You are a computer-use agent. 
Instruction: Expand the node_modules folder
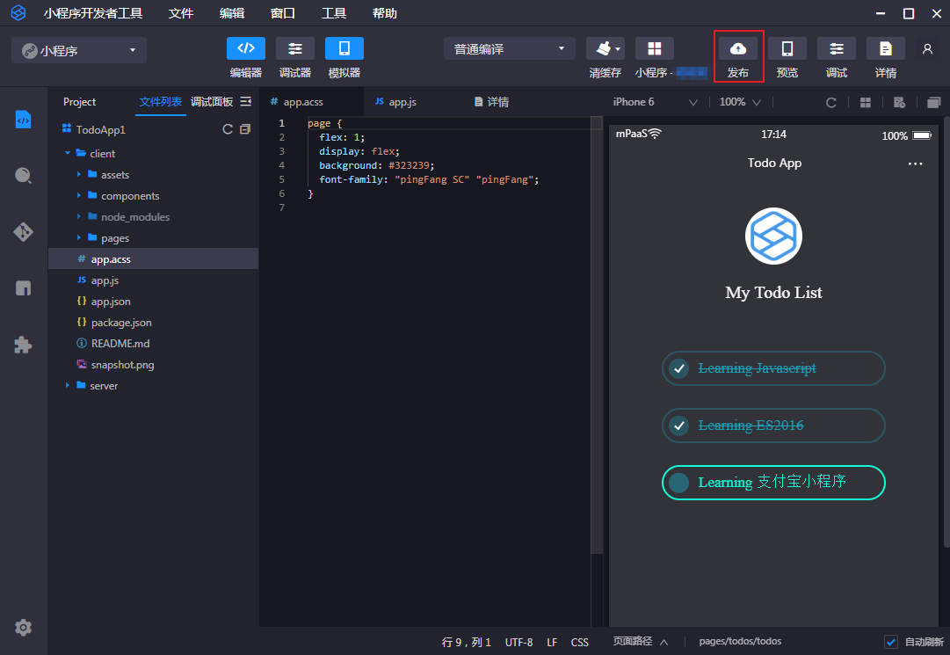point(79,217)
